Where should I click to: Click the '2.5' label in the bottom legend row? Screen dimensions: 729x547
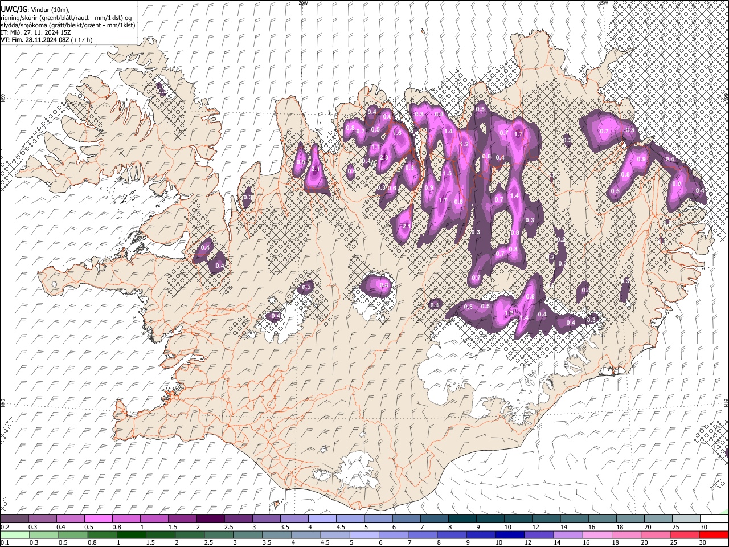coord(210,543)
